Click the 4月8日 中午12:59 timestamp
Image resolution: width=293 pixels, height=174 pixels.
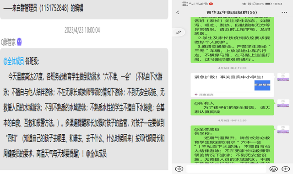(232, 121)
